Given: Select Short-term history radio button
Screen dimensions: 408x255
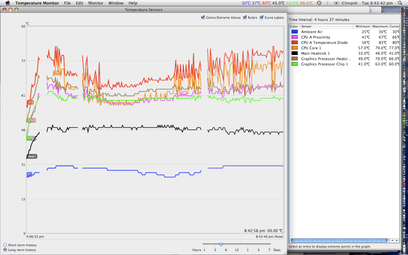Looking at the screenshot, I should (x=5, y=245).
